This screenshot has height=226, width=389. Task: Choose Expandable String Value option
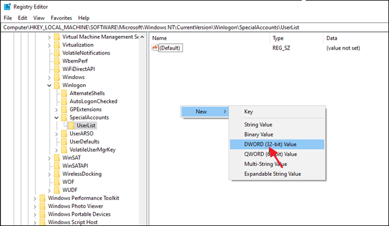[x=277, y=174]
